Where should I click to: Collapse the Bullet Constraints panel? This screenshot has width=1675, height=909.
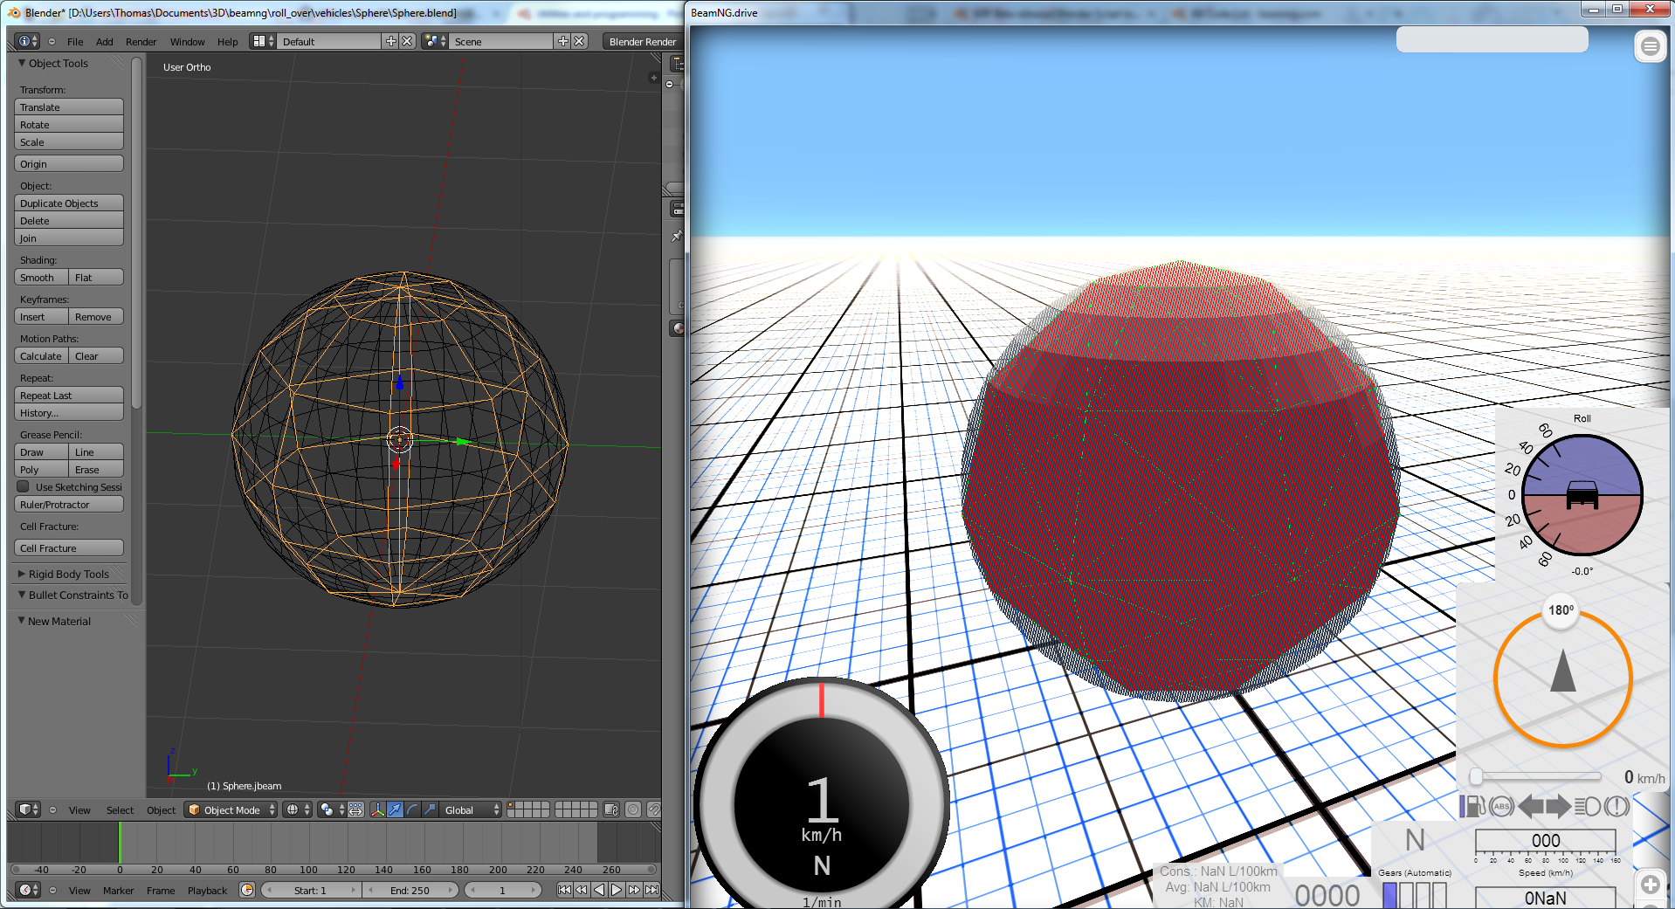pyautogui.click(x=23, y=595)
